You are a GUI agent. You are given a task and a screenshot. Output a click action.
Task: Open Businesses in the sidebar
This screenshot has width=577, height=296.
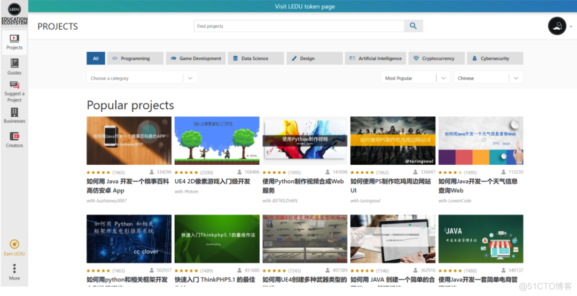(x=14, y=116)
